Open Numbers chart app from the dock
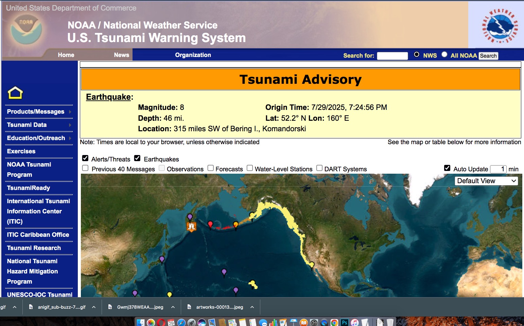 pyautogui.click(x=273, y=322)
